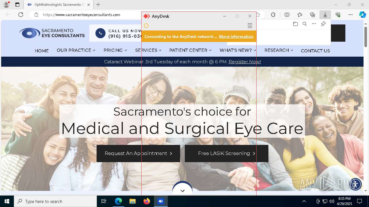Click the Edge address bar URL
The height and width of the screenshot is (207, 369).
click(82, 15)
